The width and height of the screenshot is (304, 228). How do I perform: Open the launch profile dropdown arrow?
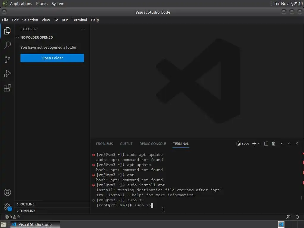(x=259, y=144)
